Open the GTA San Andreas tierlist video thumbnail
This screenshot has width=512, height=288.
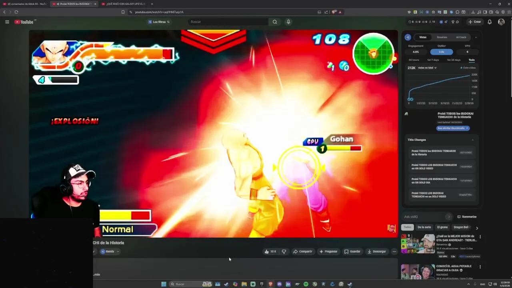(418, 244)
